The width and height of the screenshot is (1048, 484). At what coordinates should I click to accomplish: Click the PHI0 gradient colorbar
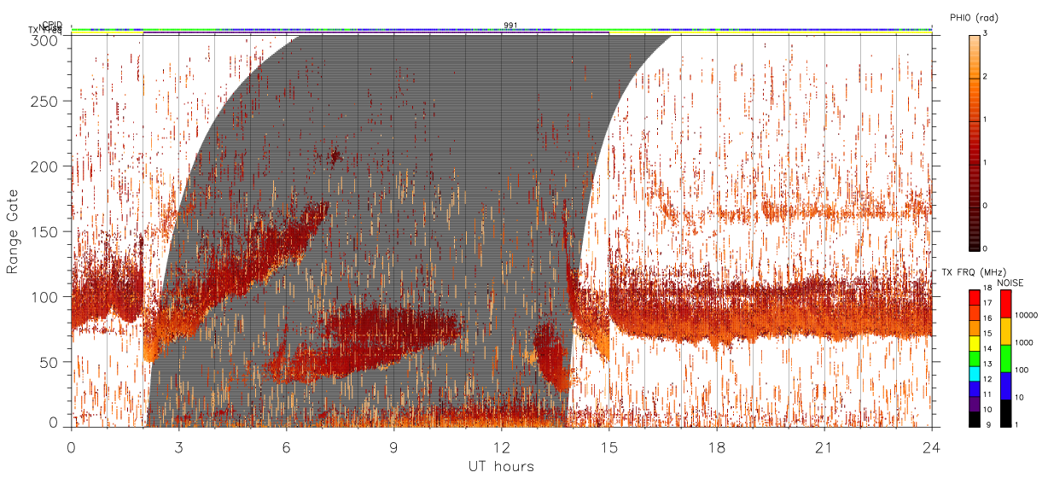(974, 143)
